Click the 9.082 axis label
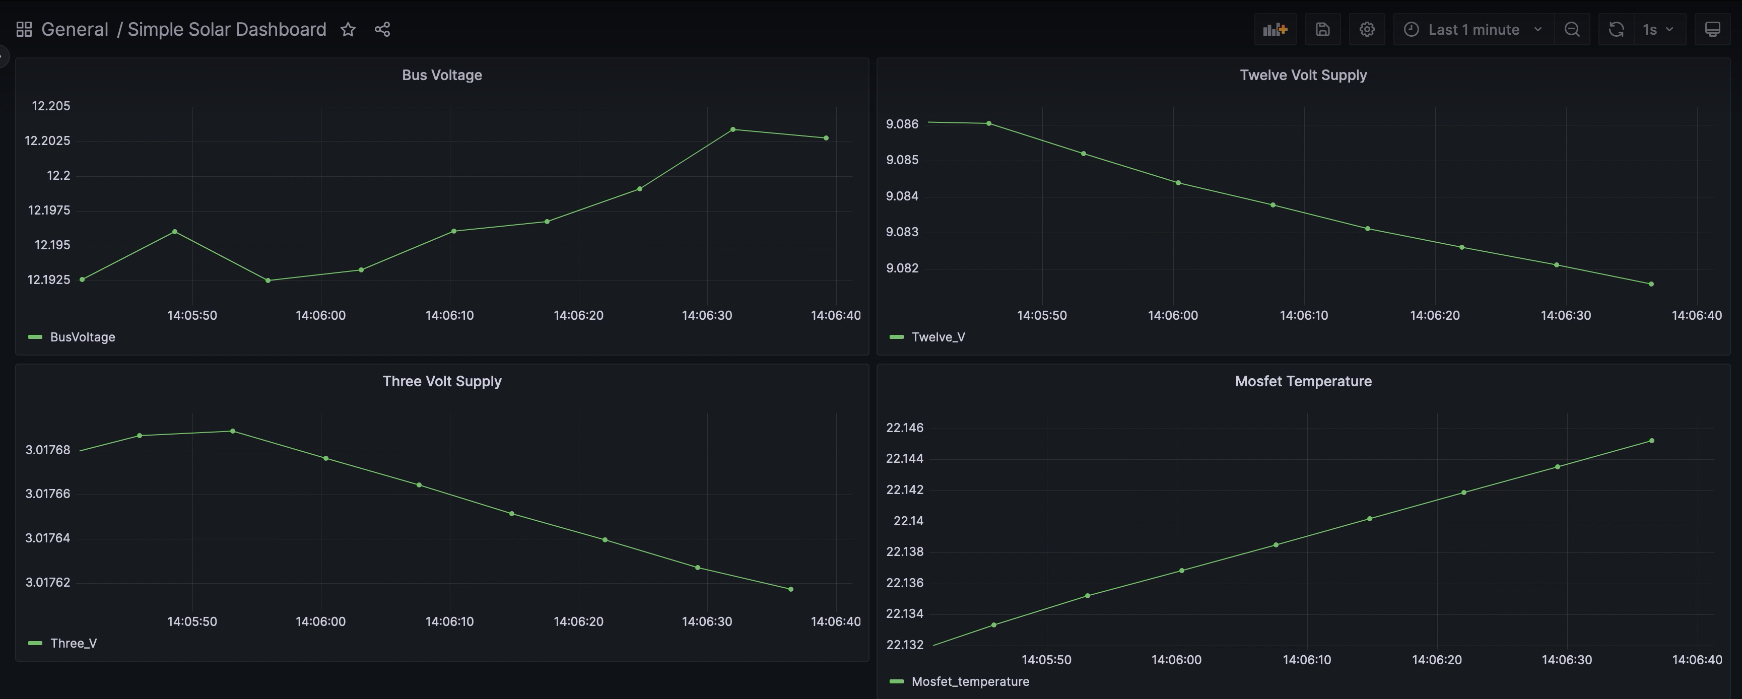The width and height of the screenshot is (1742, 699). pyautogui.click(x=902, y=268)
